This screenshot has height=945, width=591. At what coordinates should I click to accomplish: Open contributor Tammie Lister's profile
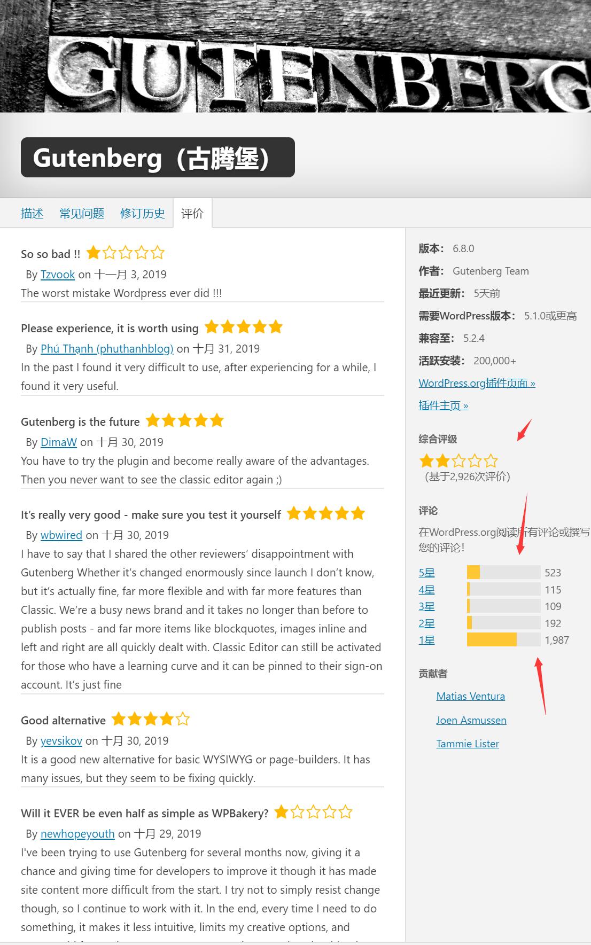pyautogui.click(x=468, y=744)
